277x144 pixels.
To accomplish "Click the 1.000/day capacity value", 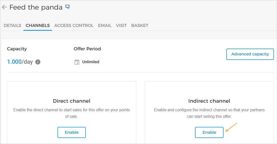I will (x=20, y=62).
